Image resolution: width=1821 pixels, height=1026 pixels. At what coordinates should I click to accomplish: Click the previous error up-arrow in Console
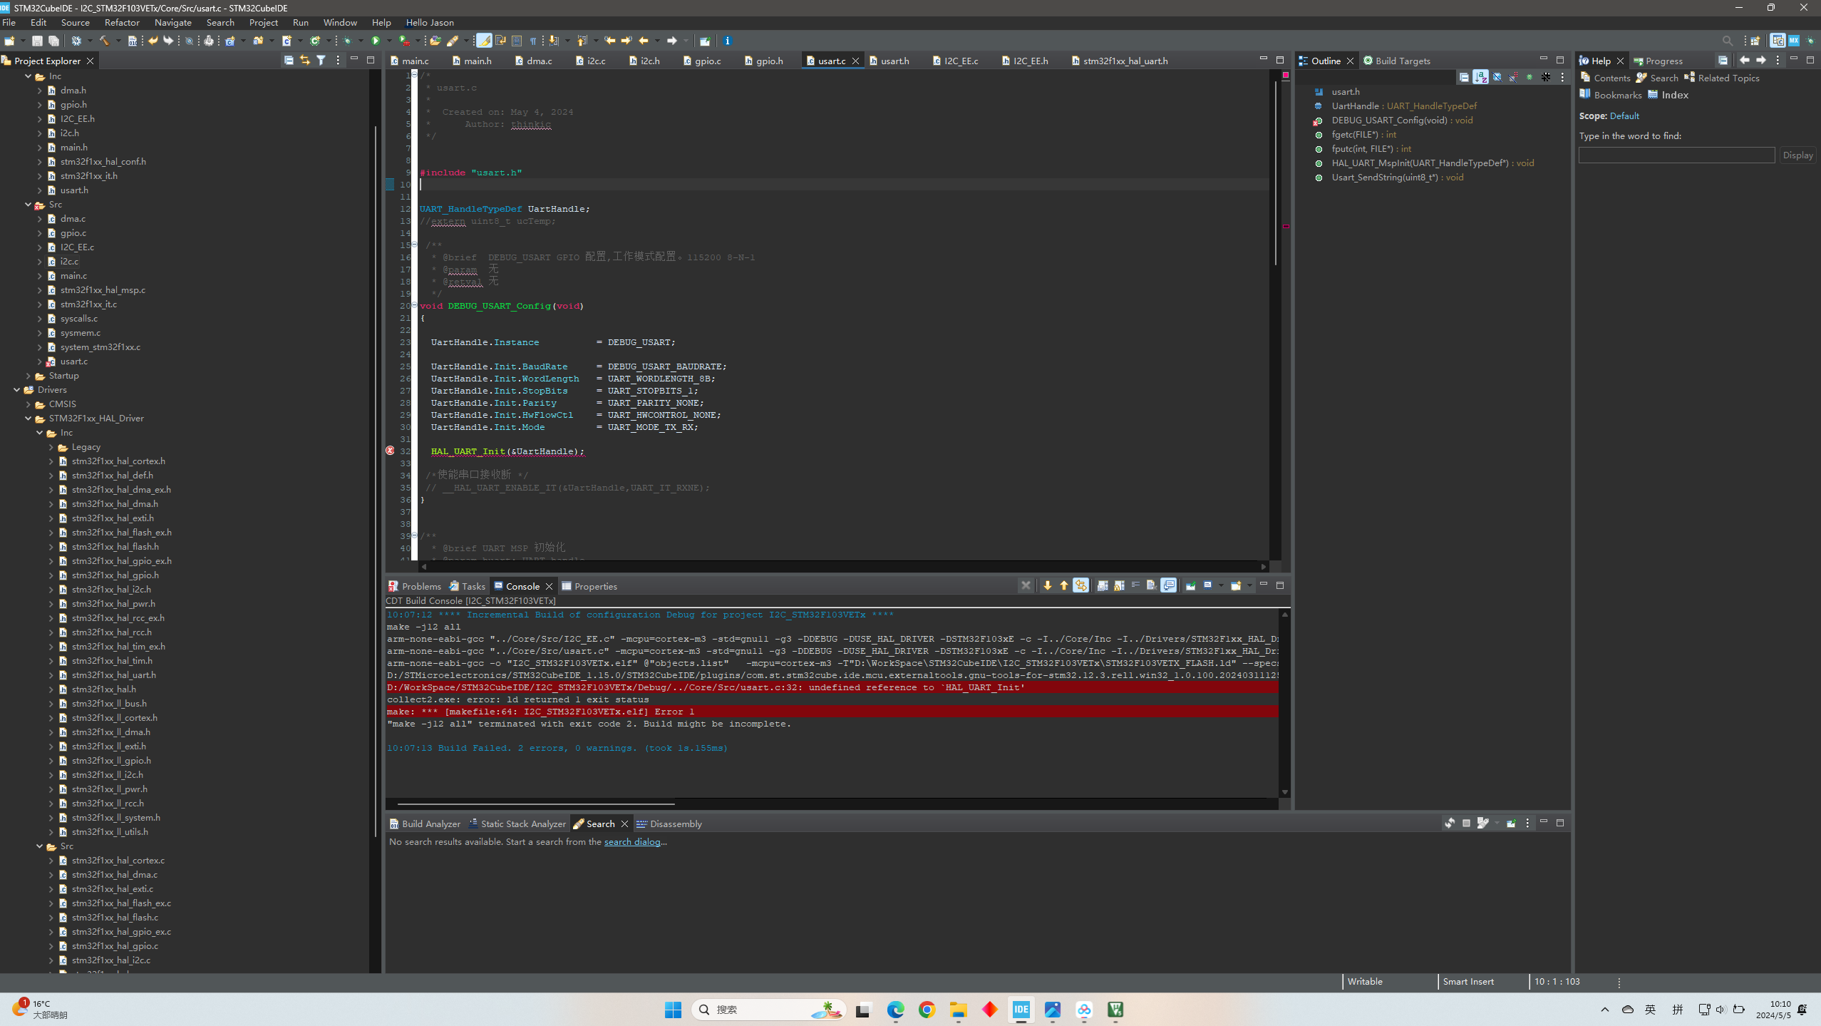click(x=1063, y=585)
